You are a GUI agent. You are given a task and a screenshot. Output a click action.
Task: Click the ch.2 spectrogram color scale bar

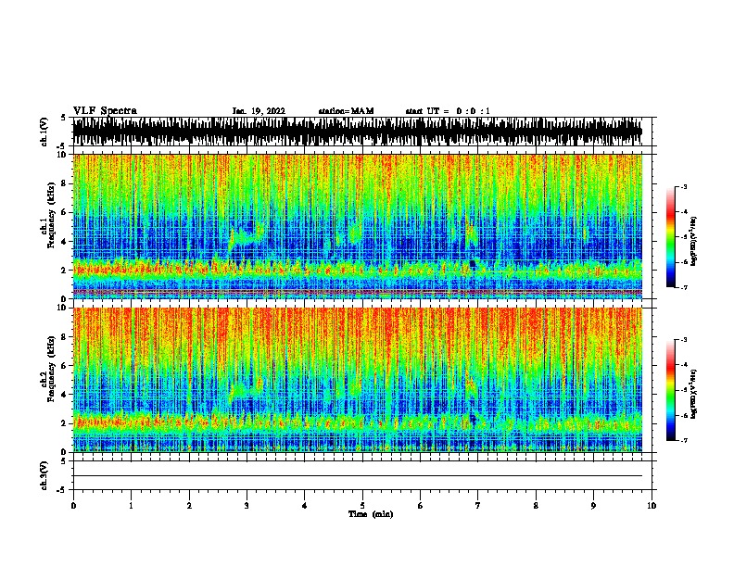pos(670,390)
